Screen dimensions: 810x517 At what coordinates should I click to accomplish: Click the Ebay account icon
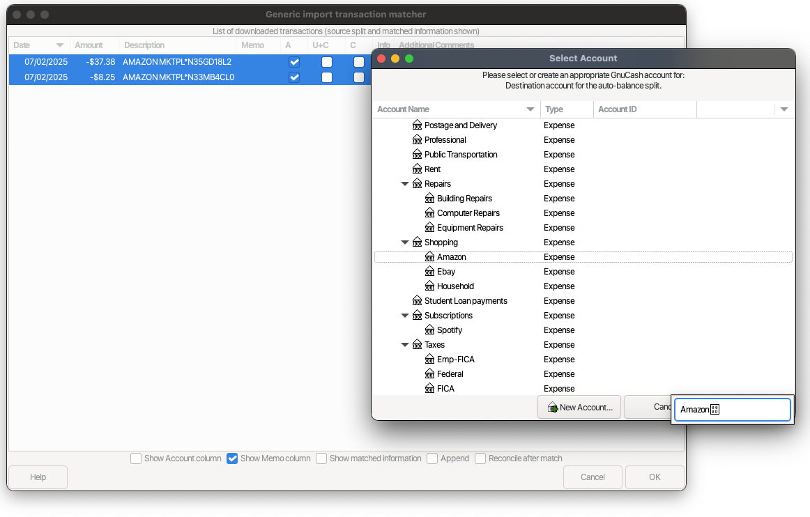[429, 272]
